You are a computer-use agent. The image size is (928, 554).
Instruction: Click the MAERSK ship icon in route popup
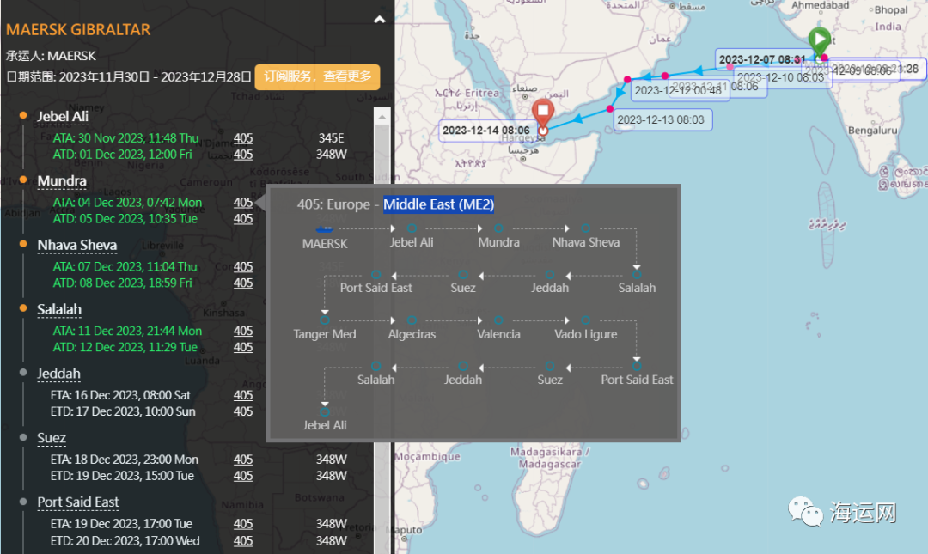click(x=324, y=228)
